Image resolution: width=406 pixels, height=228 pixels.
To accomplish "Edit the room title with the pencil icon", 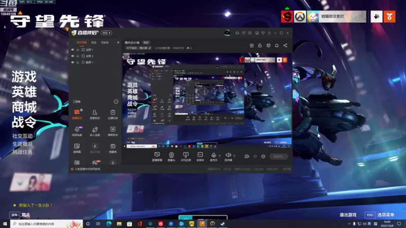I will 150,48.
